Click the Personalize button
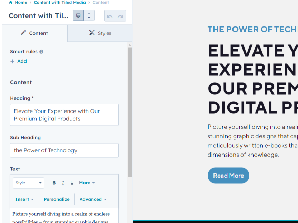This screenshot has width=298, height=223. [x=57, y=199]
